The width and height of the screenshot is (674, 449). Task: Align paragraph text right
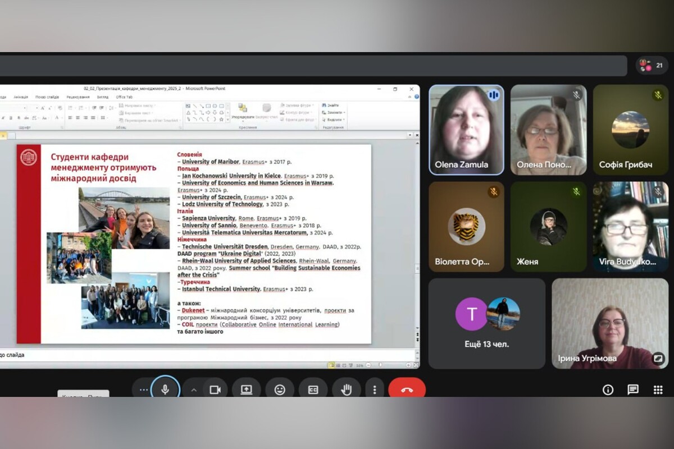(86, 118)
